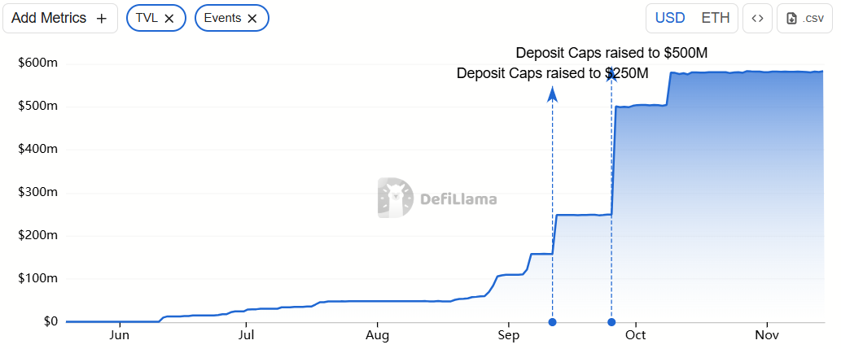The height and width of the screenshot is (349, 841).
Task: Select the TVL metric chip label
Action: (147, 18)
